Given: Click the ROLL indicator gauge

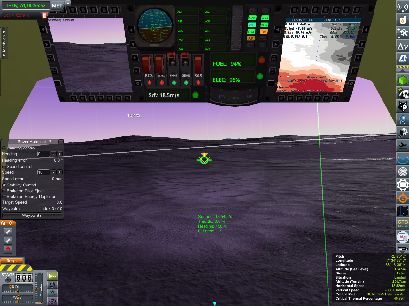Looking at the screenshot, I should (x=18, y=288).
